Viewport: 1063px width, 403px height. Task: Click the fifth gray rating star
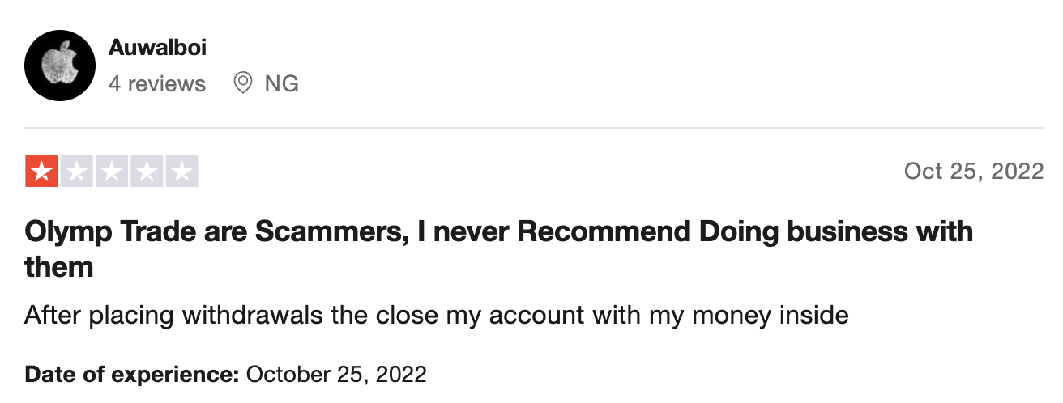(x=181, y=171)
